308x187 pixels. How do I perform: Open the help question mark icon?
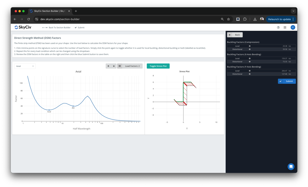[278, 28]
